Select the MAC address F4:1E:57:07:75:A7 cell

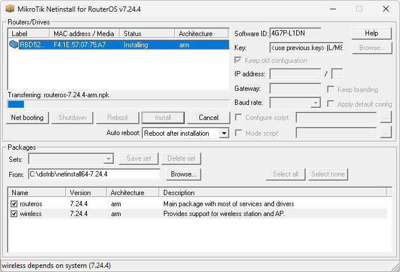(79, 45)
